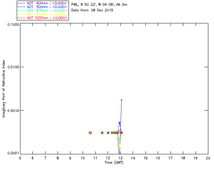
Task: Click the 'Data from: 08 Dec 2015' text
Action: coord(92,10)
